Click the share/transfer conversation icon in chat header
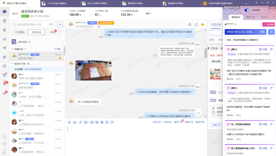The height and width of the screenshot is (156, 276). click(x=196, y=25)
